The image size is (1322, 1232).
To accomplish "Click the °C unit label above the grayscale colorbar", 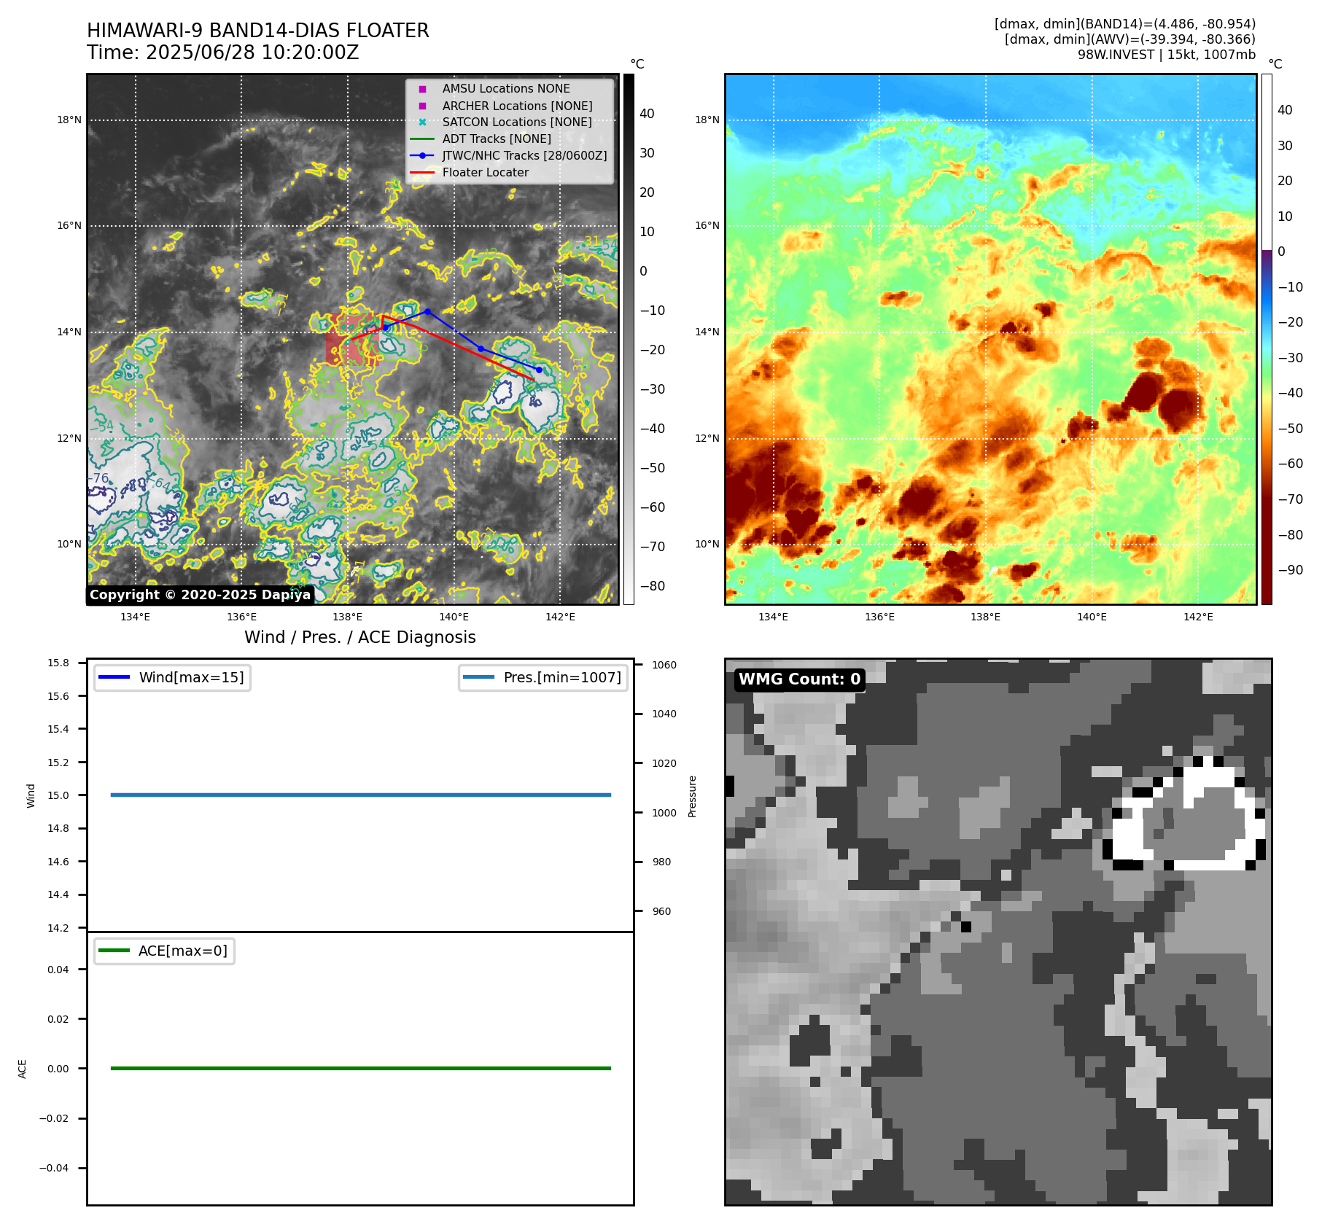I will [x=637, y=64].
